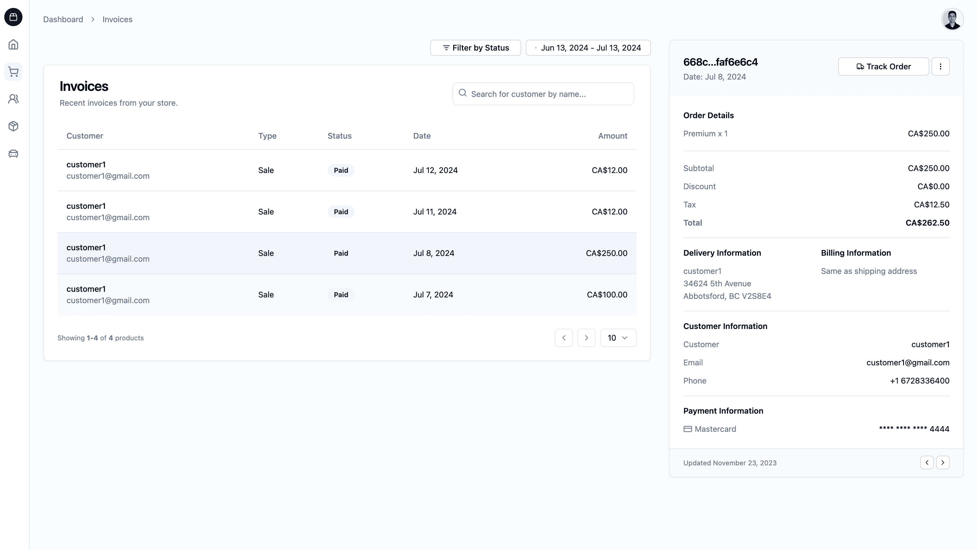The image size is (977, 550).
Task: Open the page size 10 dropdown
Action: tap(618, 337)
